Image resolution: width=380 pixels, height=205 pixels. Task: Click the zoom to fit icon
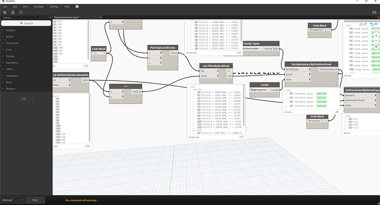pos(376,31)
